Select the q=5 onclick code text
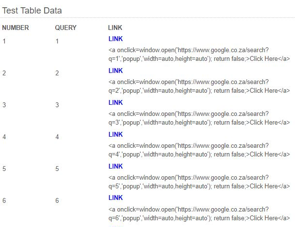Image resolution: width=295 pixels, height=227 pixels. [x=199, y=182]
